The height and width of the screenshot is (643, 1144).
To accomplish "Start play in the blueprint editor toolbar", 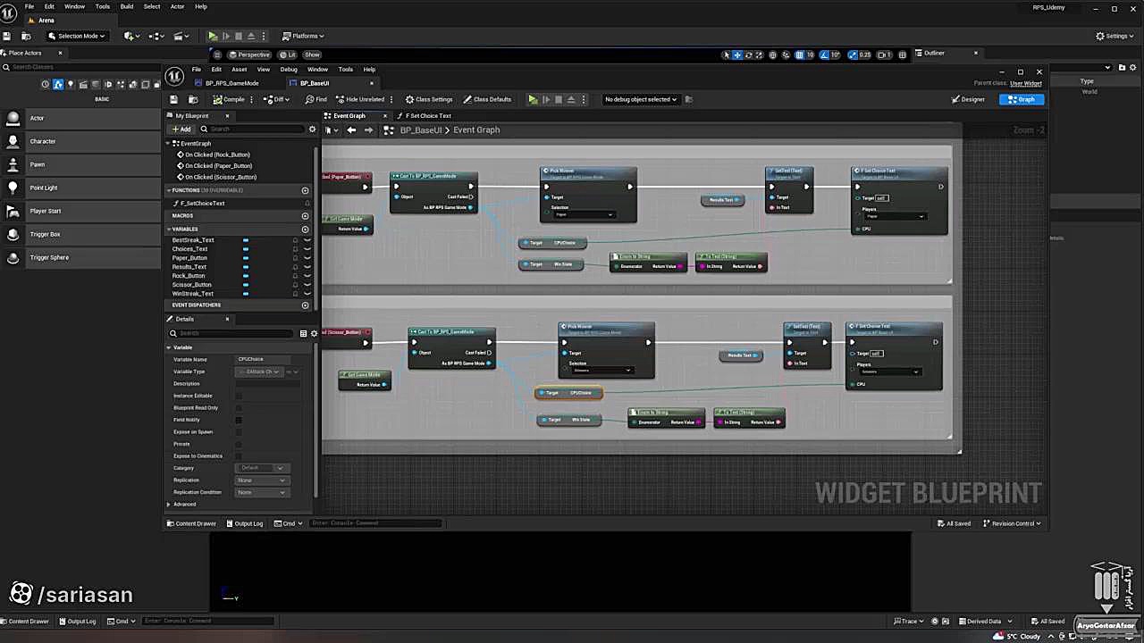I will click(x=533, y=99).
